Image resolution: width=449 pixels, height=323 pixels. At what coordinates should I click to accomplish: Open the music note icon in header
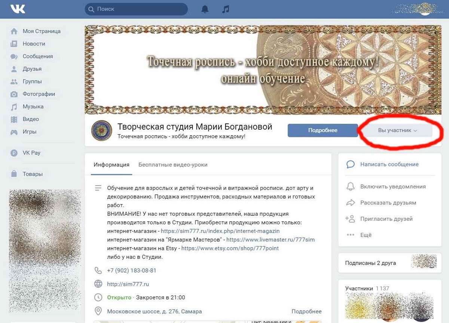tap(225, 9)
